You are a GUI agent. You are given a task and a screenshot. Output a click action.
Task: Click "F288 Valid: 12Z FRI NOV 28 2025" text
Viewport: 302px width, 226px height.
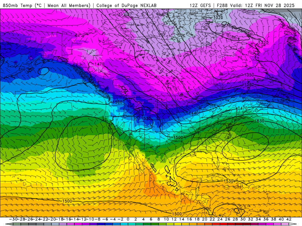pyautogui.click(x=256, y=5)
